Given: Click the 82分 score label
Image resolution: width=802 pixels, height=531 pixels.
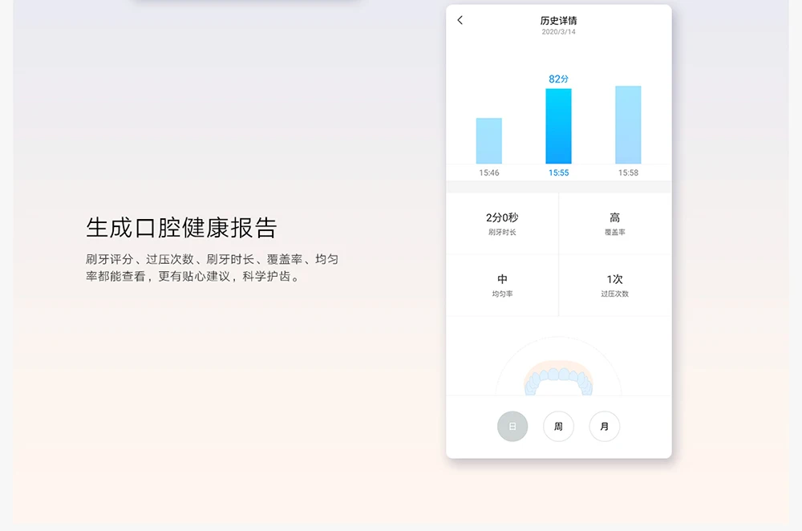Looking at the screenshot, I should pos(558,79).
